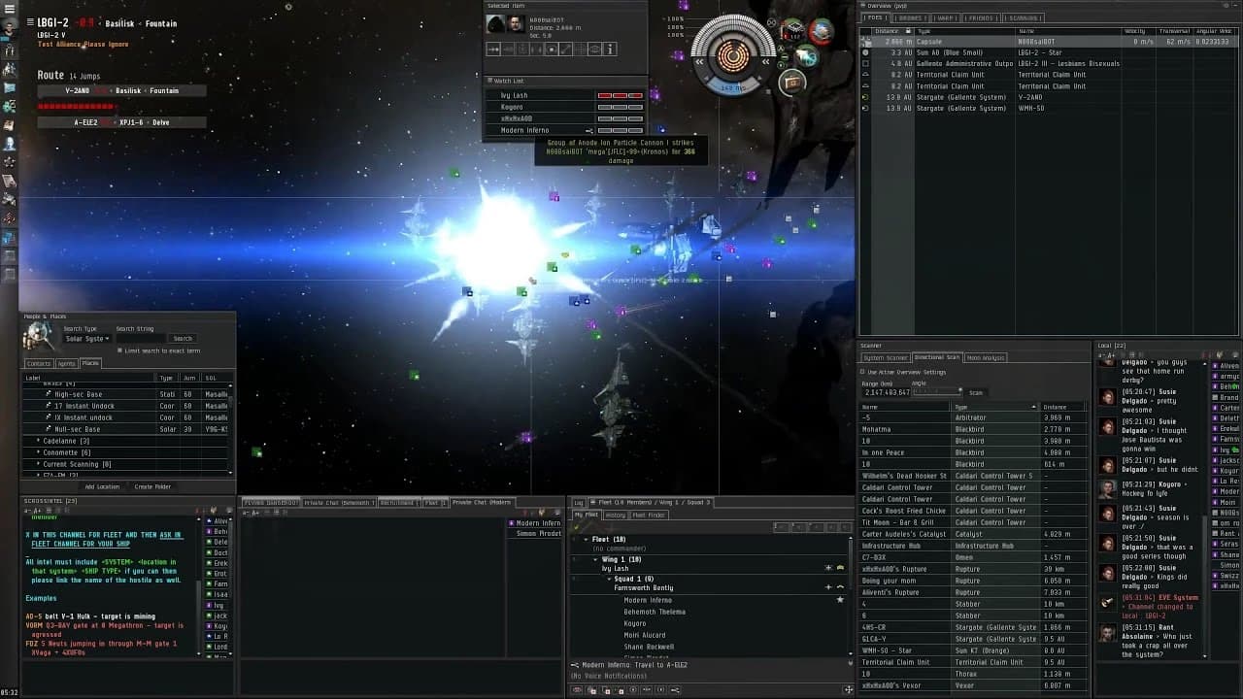Image resolution: width=1243 pixels, height=699 pixels.
Task: Open Private Chat Modern tab
Action: point(483,502)
